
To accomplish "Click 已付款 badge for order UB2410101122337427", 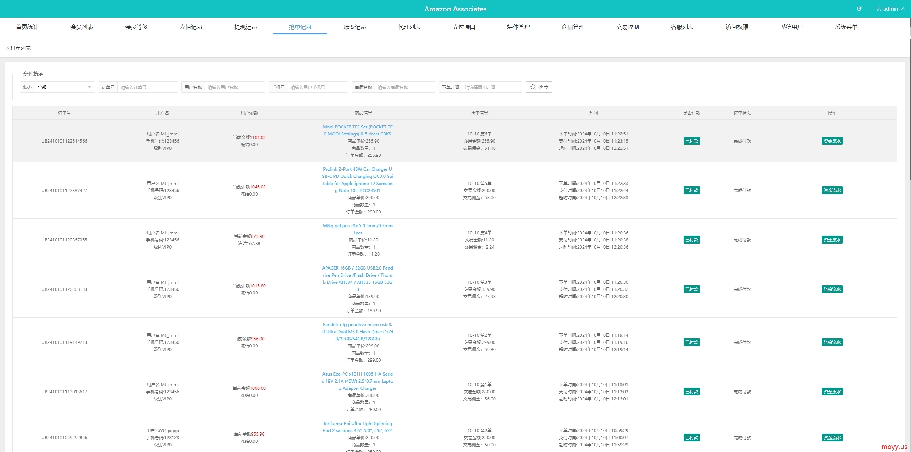I will [x=691, y=190].
